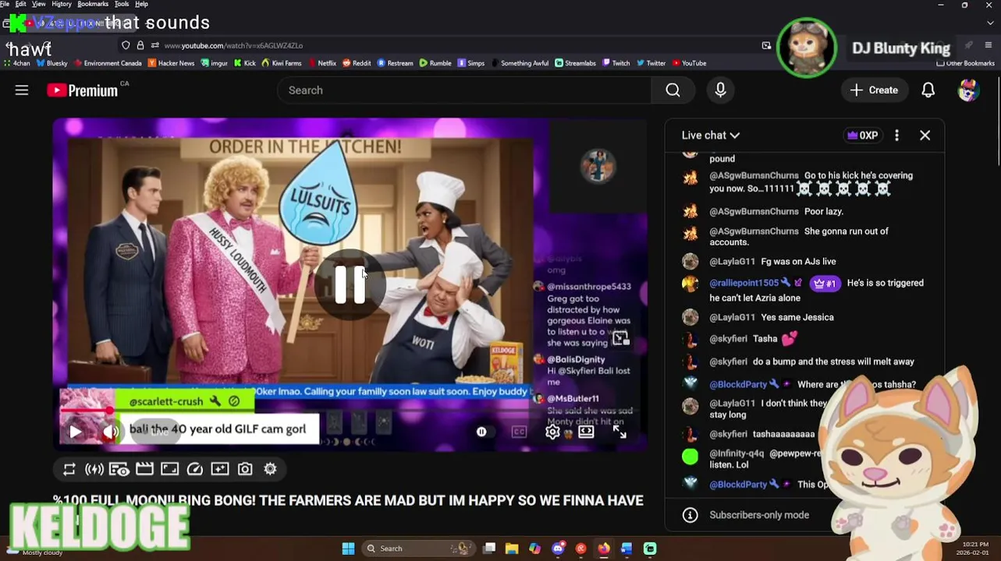
Task: Open player settings gear
Action: click(x=552, y=432)
